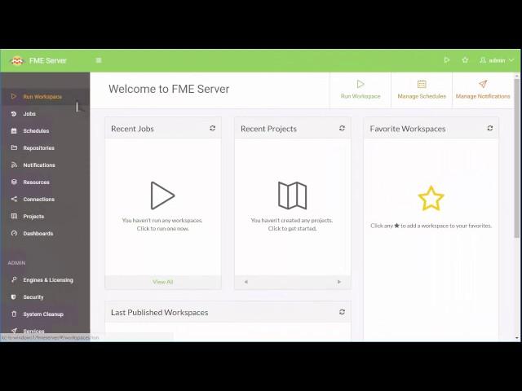Click the scrollbar down arrow
The height and width of the screenshot is (391, 522).
[516, 338]
